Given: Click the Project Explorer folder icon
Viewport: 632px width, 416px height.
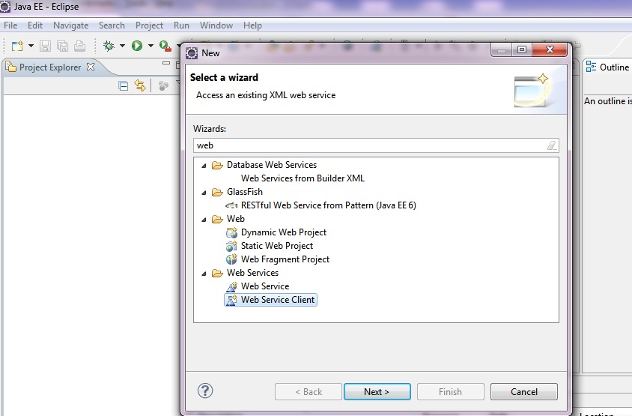Looking at the screenshot, I should (11, 67).
